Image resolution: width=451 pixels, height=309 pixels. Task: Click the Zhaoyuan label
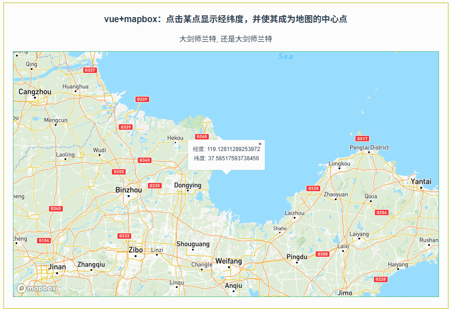tap(335, 194)
